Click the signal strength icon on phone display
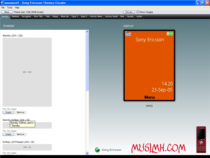 [128, 34]
